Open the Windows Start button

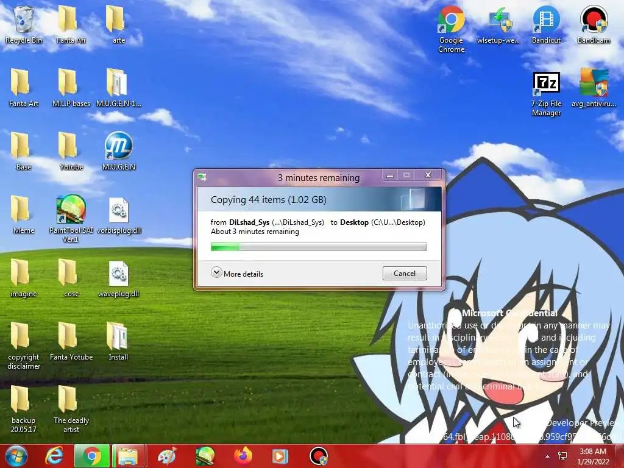pyautogui.click(x=15, y=456)
